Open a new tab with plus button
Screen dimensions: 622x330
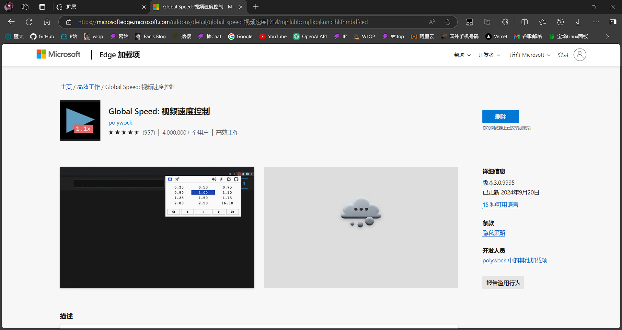(x=256, y=7)
